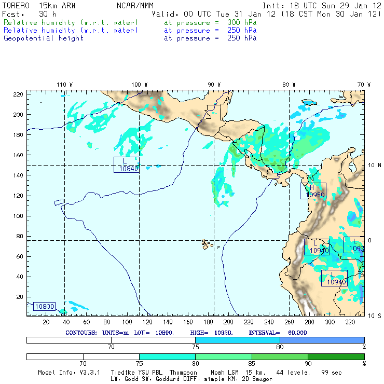384x384 pixels.
Task: Click the L 10840 low-pressure label box
Action: [127, 165]
